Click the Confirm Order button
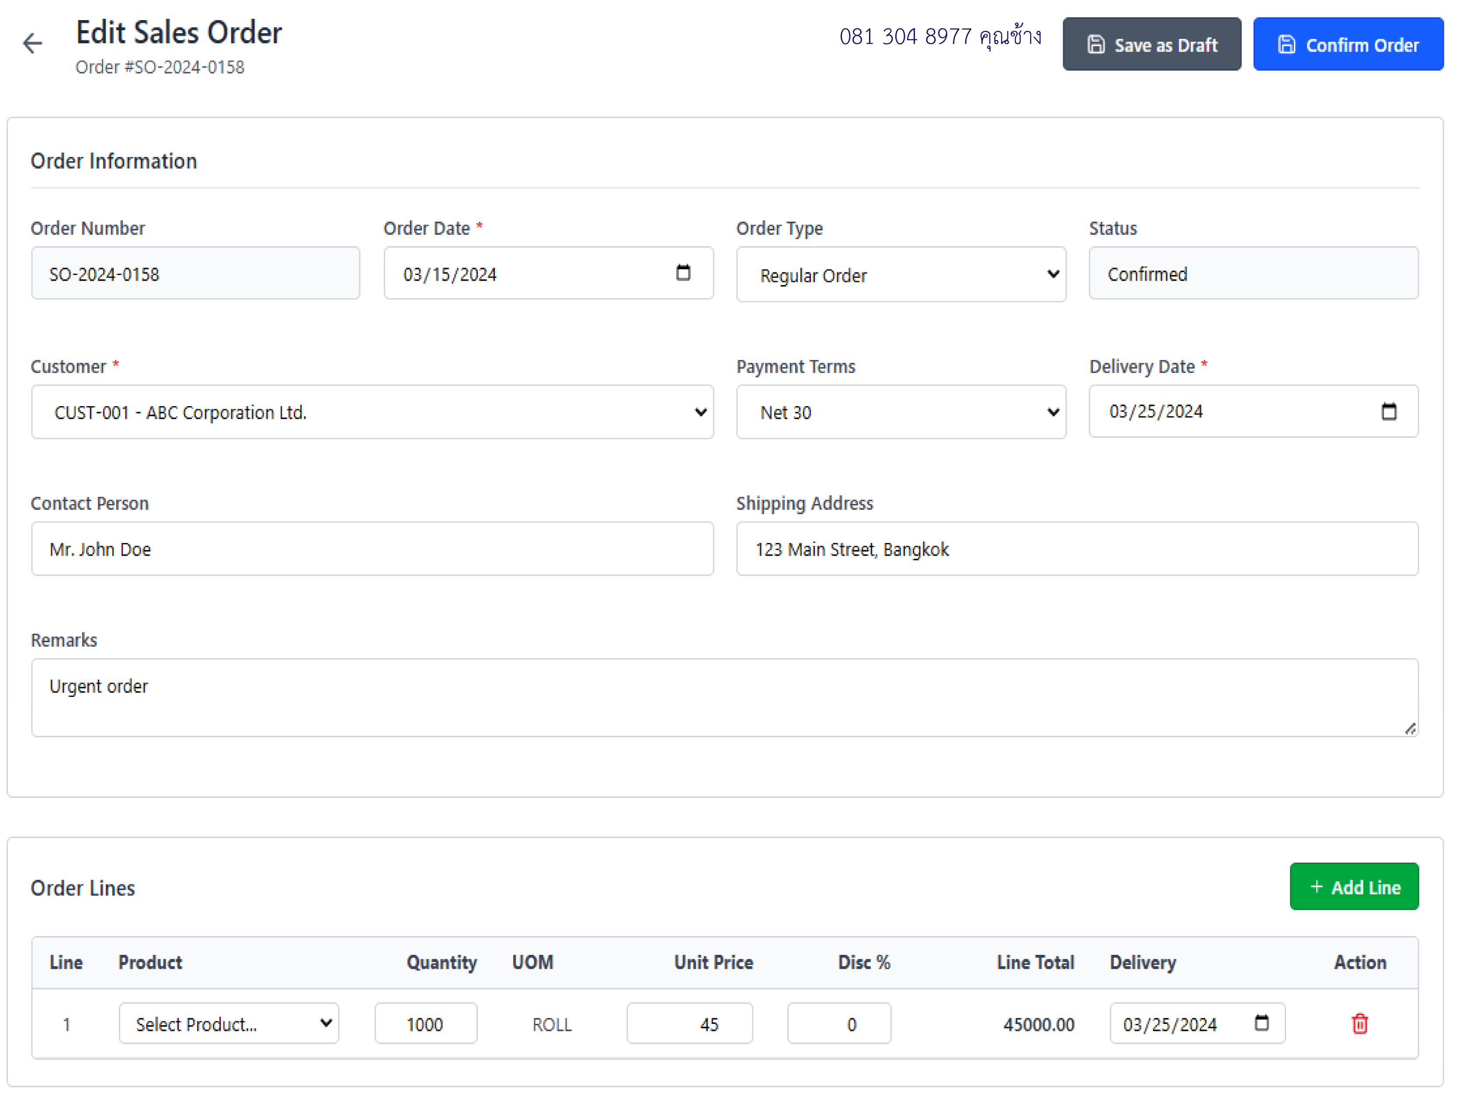This screenshot has width=1457, height=1093. 1348,44
